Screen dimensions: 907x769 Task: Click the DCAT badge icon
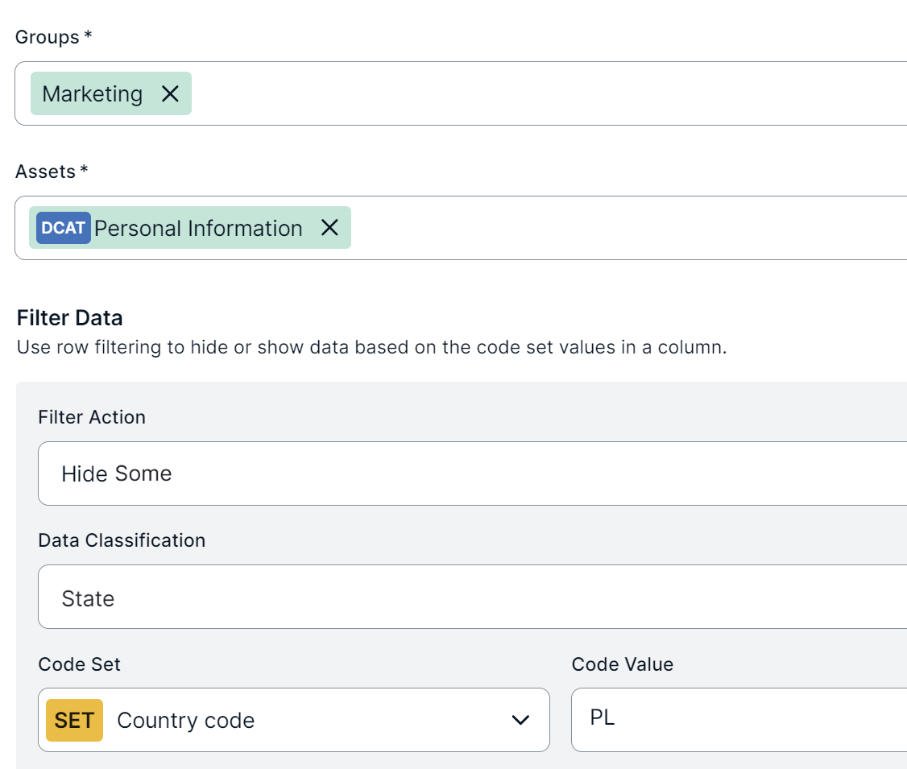[64, 228]
